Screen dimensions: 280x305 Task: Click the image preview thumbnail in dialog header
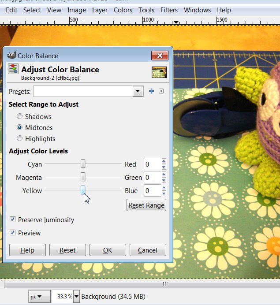pyautogui.click(x=159, y=72)
